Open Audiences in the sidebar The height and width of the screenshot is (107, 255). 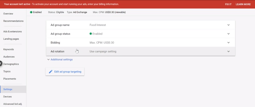pos(9,57)
